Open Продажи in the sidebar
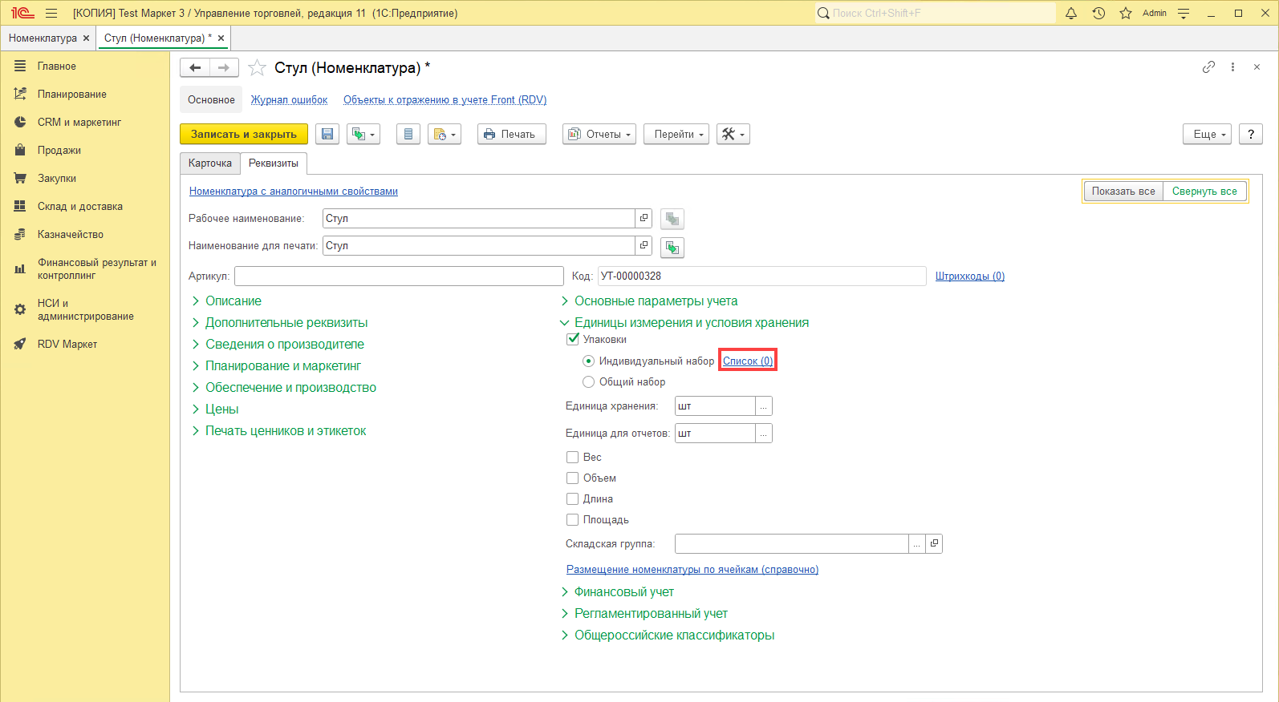This screenshot has height=702, width=1279. 59,151
